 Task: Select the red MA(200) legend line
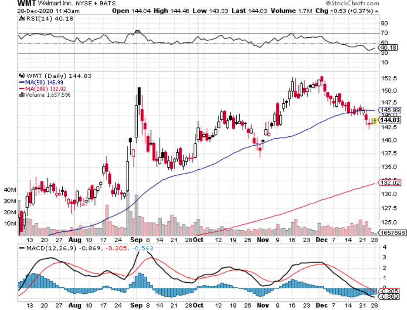coord(22,88)
